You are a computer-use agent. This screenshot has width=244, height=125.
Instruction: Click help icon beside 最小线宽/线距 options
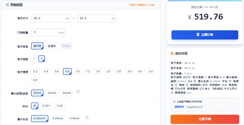pyautogui.click(x=78, y=92)
